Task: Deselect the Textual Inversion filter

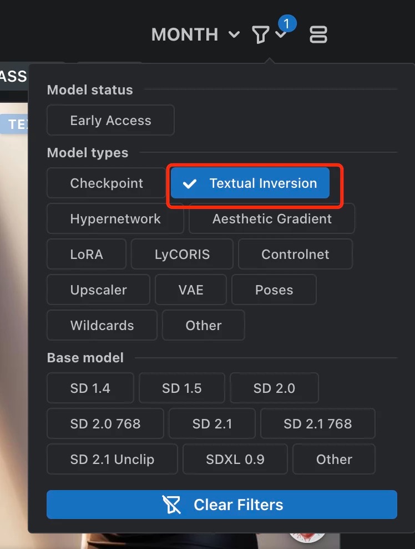Action: pyautogui.click(x=250, y=183)
